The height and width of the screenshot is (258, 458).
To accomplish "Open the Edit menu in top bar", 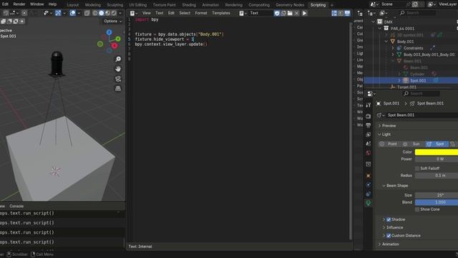I will point(5,4).
